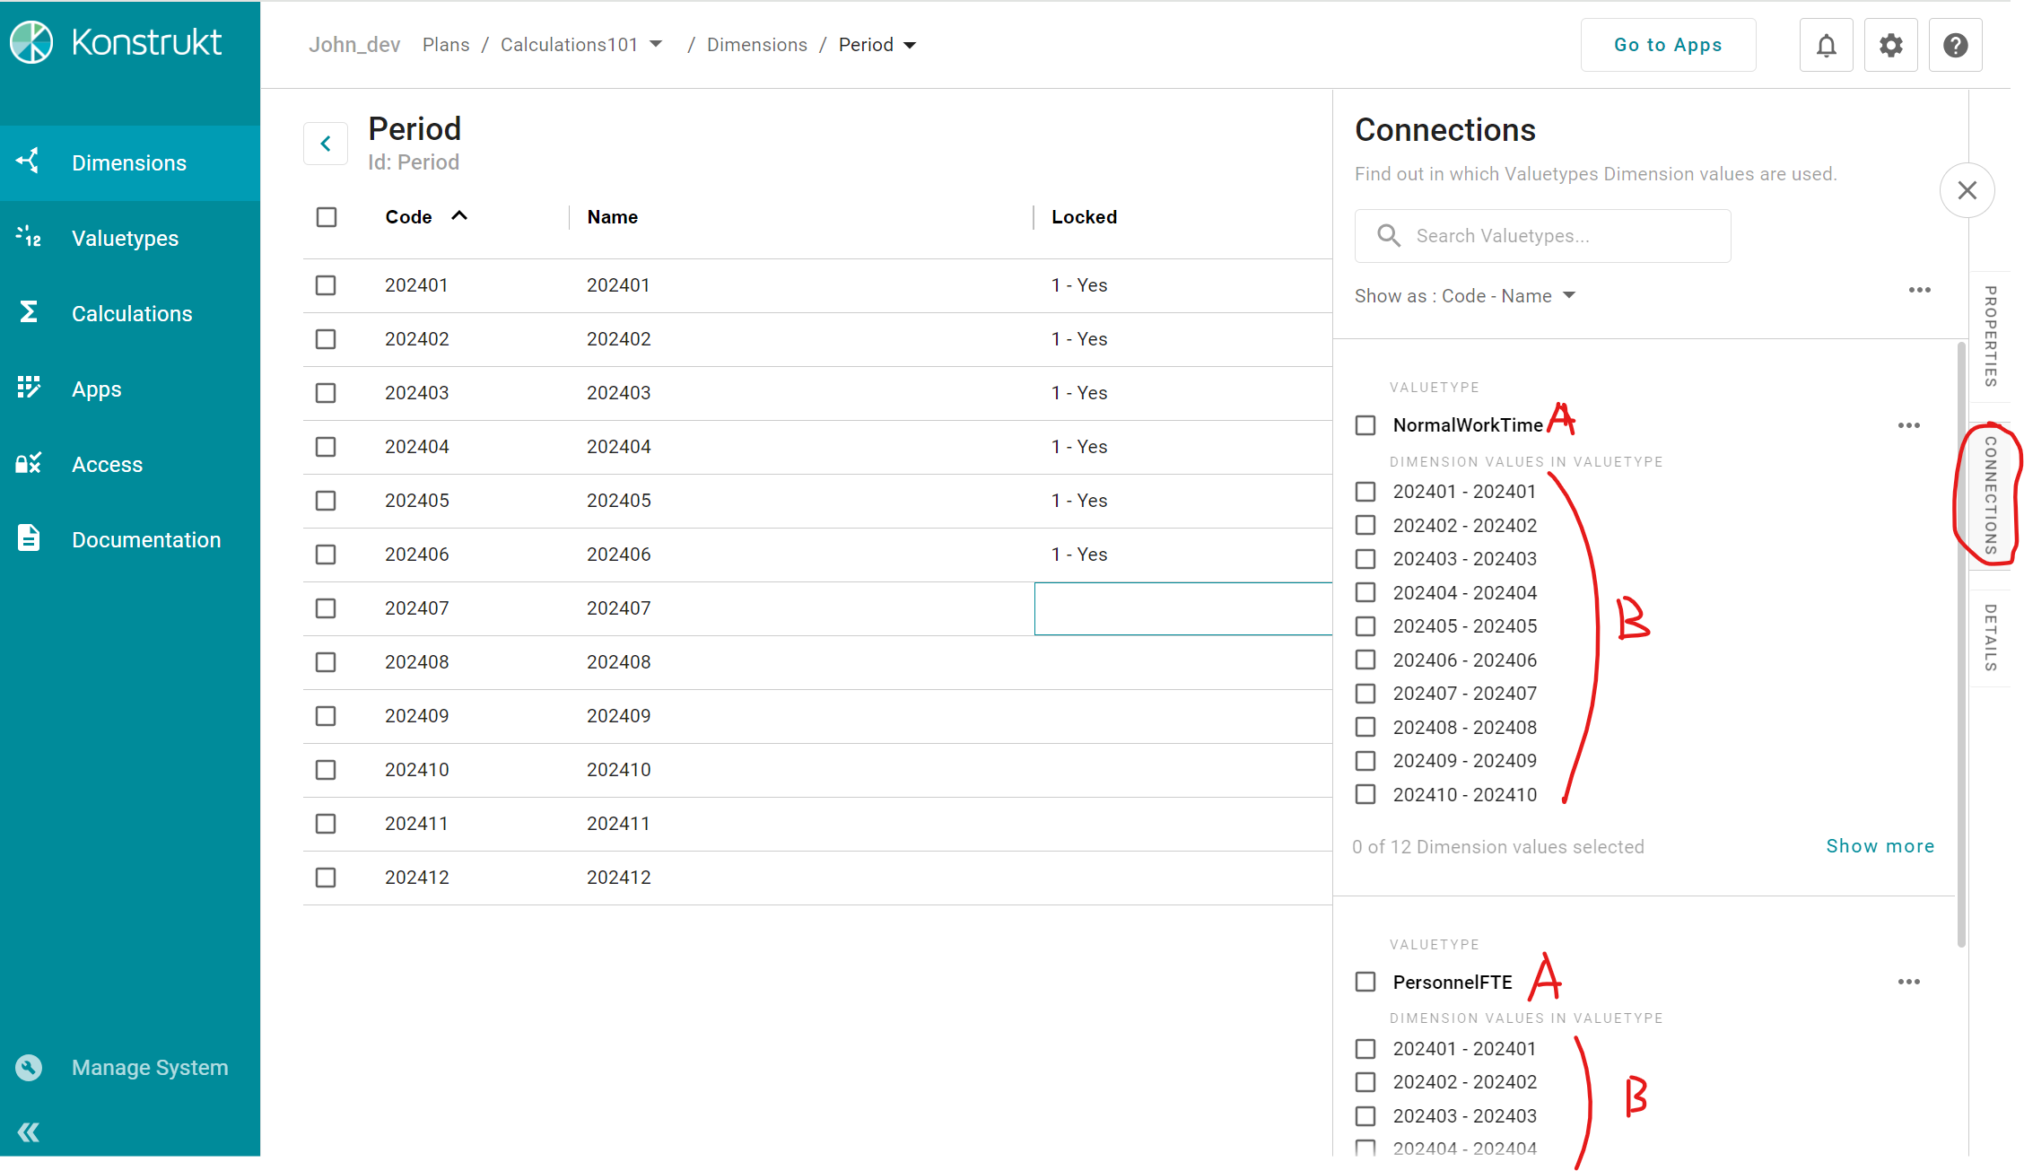Click the Search Valuetypes input field
The height and width of the screenshot is (1171, 2024).
pos(1542,236)
